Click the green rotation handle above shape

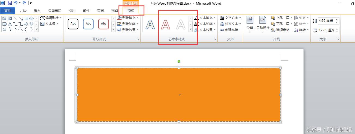click(x=179, y=62)
